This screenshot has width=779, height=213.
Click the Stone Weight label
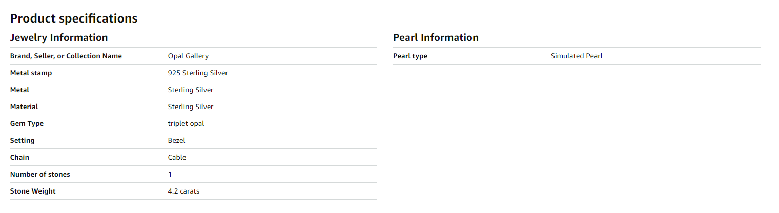point(33,191)
